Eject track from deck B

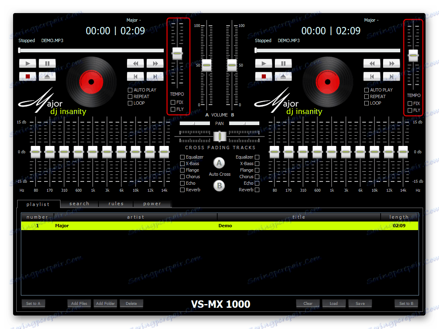click(x=283, y=76)
